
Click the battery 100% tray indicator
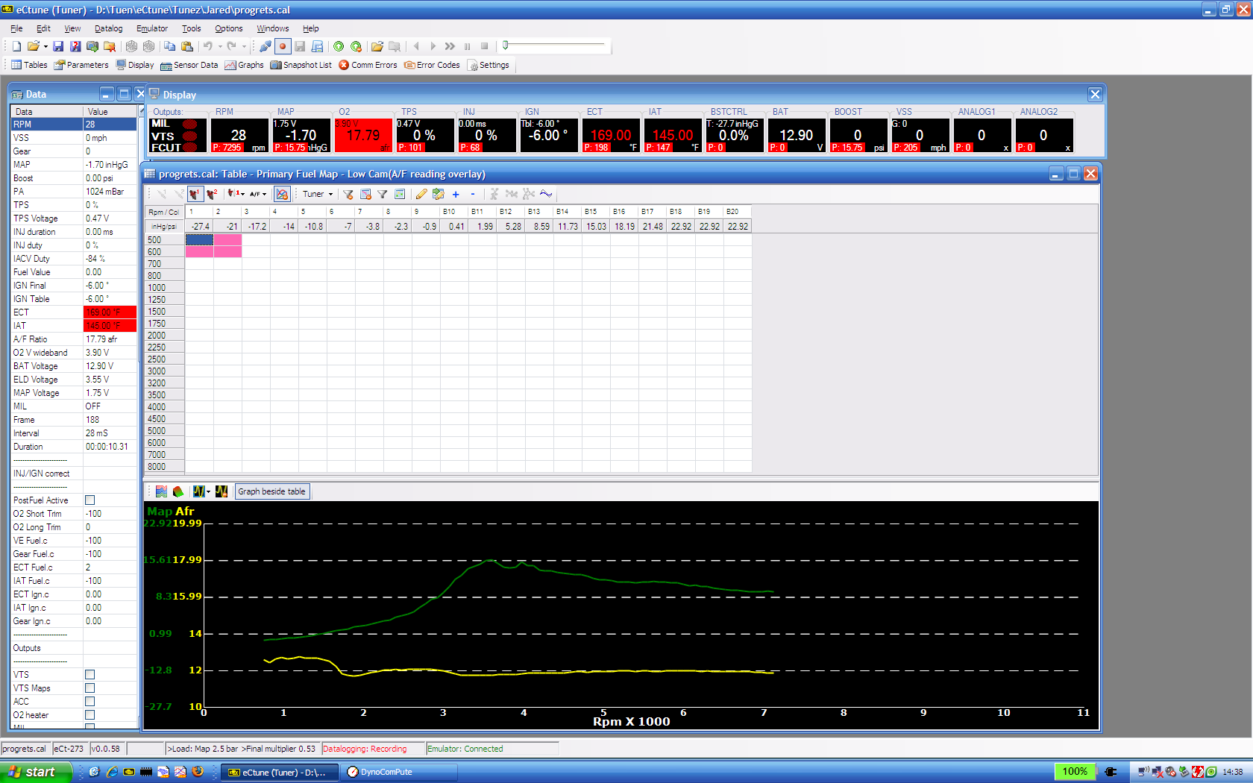click(1075, 771)
